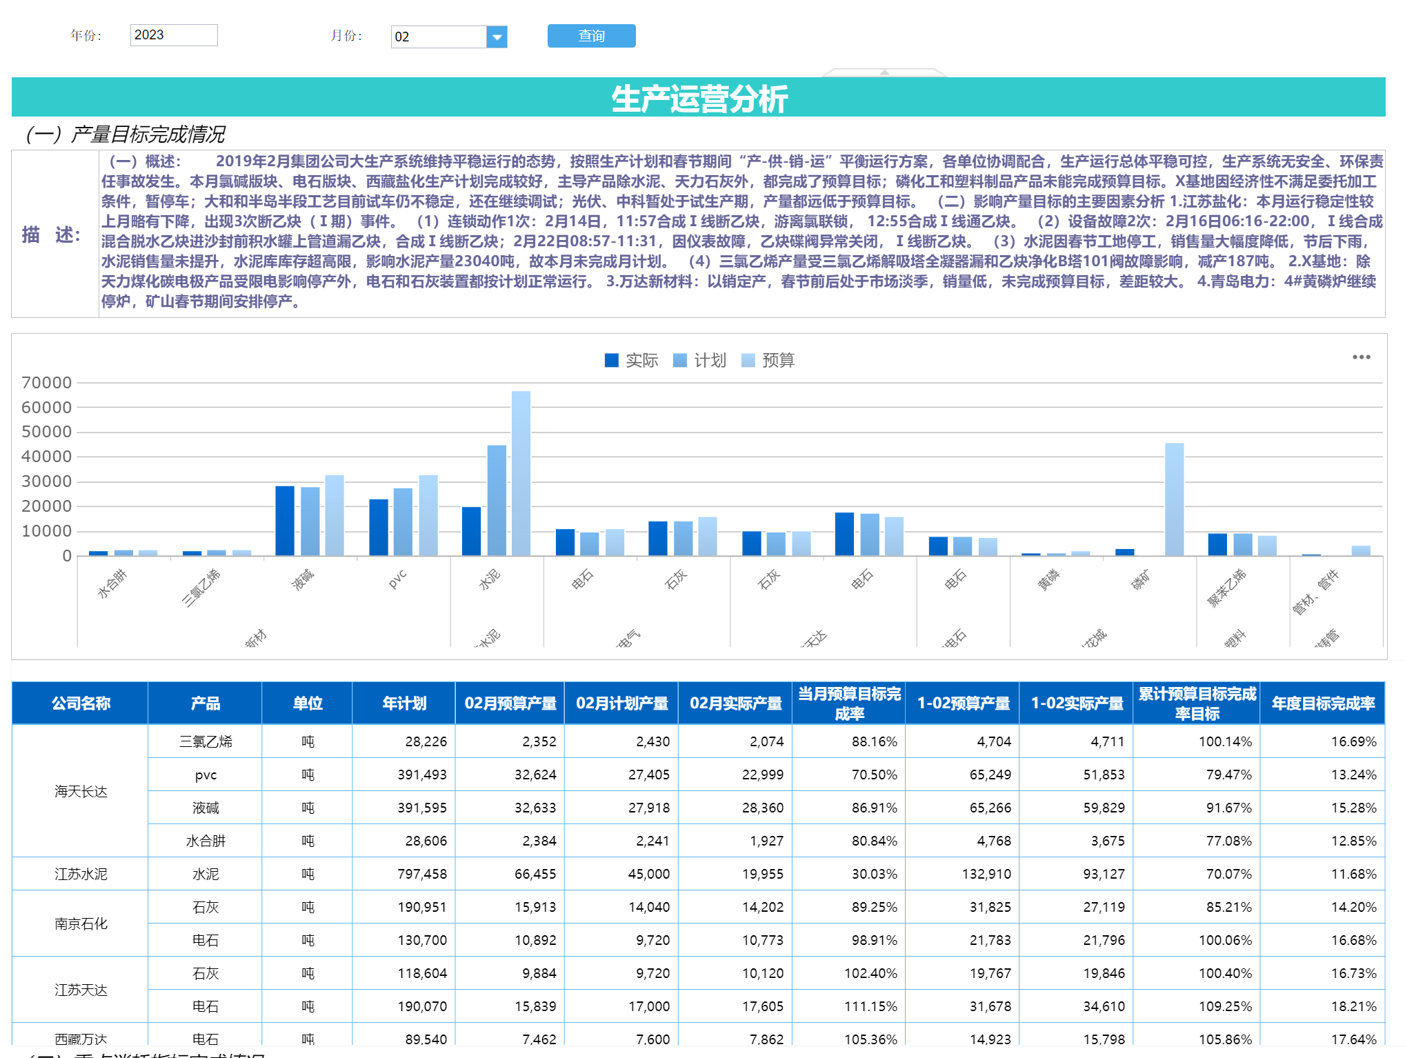The width and height of the screenshot is (1405, 1058).
Task: Click the medium blue 计划 legend color square
Action: 679,360
